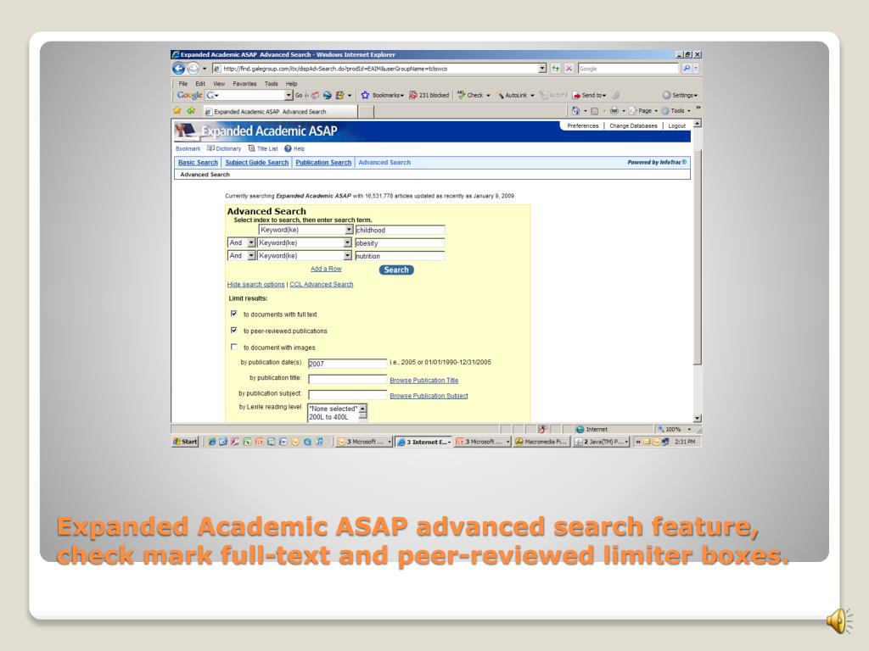The width and height of the screenshot is (869, 651).
Task: Uncheck documents with full text limiter
Action: [234, 314]
